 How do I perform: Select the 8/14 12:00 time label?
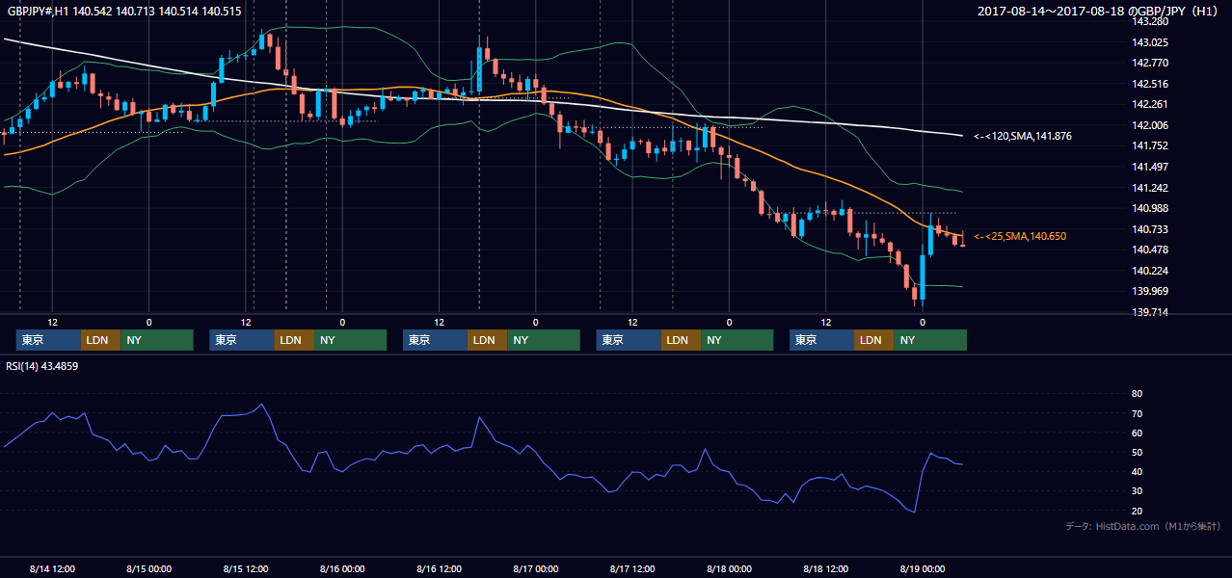tap(52, 569)
